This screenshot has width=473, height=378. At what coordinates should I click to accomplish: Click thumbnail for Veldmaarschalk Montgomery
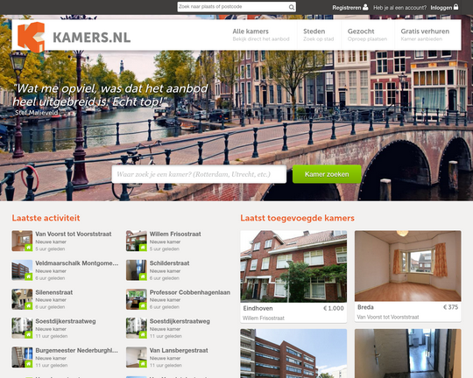point(22,270)
